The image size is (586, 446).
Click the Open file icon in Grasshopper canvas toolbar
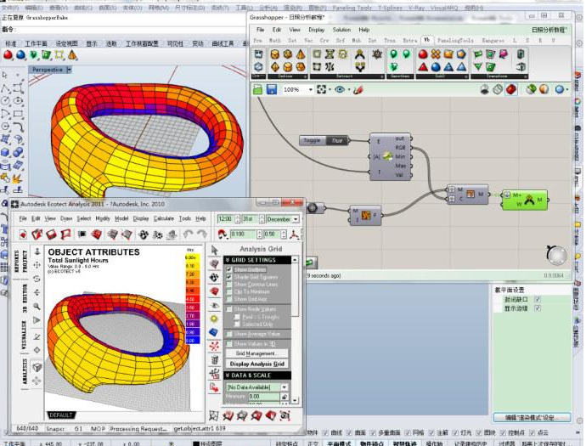click(x=257, y=89)
